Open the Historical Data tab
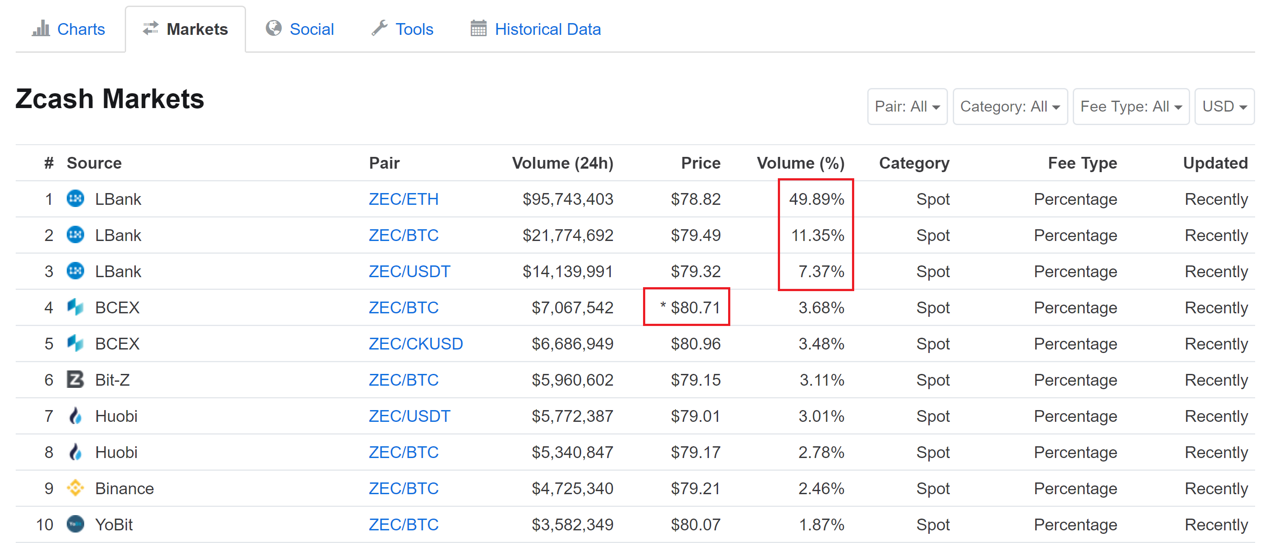Image resolution: width=1273 pixels, height=543 pixels. pyautogui.click(x=548, y=29)
